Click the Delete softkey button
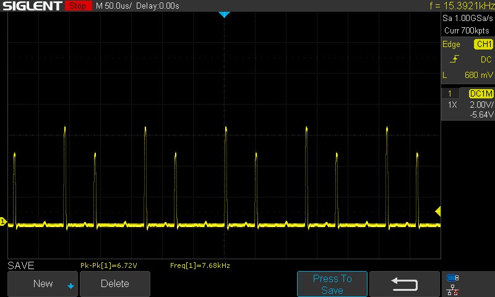495x297 pixels. [115, 283]
